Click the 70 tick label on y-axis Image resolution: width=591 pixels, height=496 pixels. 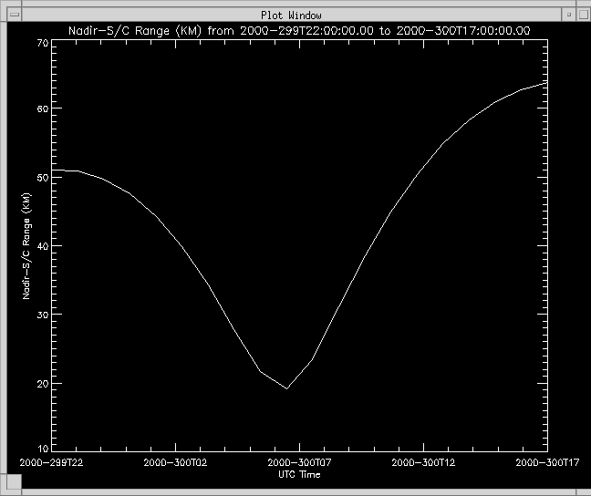42,43
